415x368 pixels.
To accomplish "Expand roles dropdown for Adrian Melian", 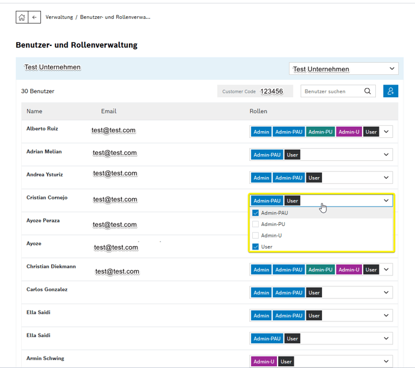I will pyautogui.click(x=387, y=155).
